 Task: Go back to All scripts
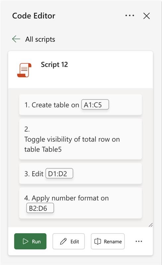40,39
